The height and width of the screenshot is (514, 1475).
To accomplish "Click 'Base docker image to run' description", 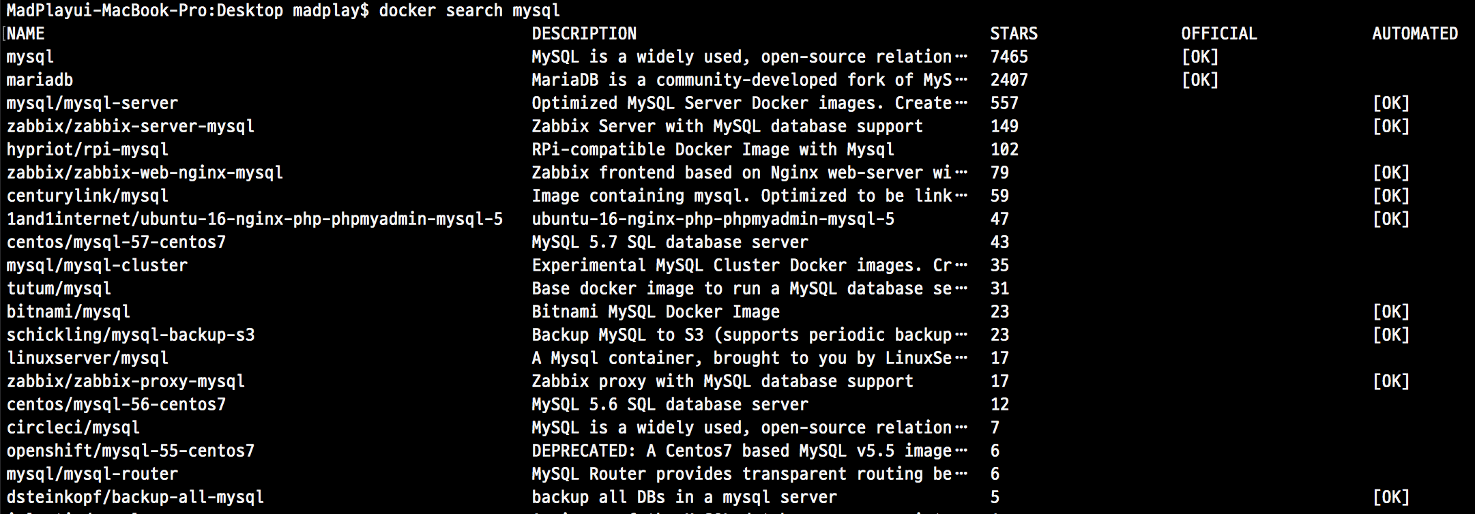I will 750,288.
